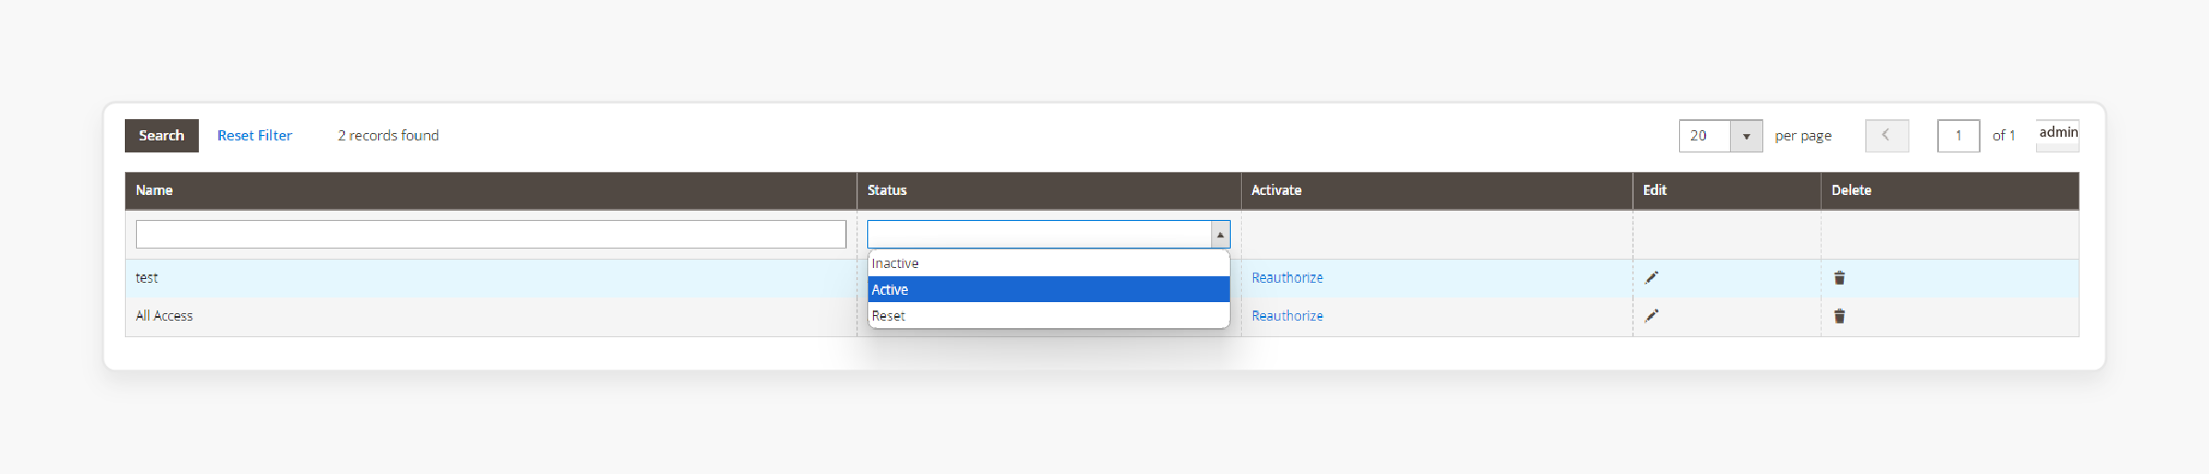Delete the All Access integration trash icon
Image resolution: width=2209 pixels, height=474 pixels.
click(1839, 316)
